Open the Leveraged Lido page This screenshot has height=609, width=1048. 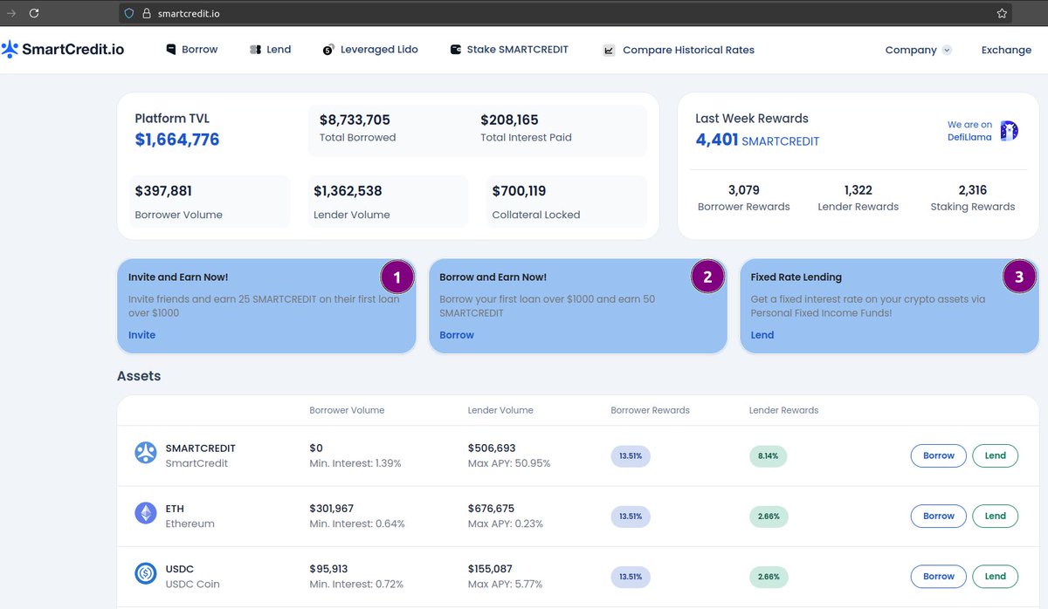pos(370,50)
